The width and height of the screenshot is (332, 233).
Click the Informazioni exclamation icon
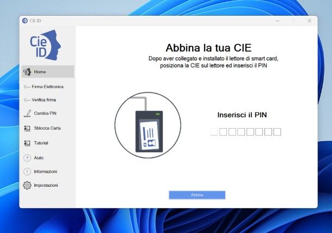click(27, 172)
